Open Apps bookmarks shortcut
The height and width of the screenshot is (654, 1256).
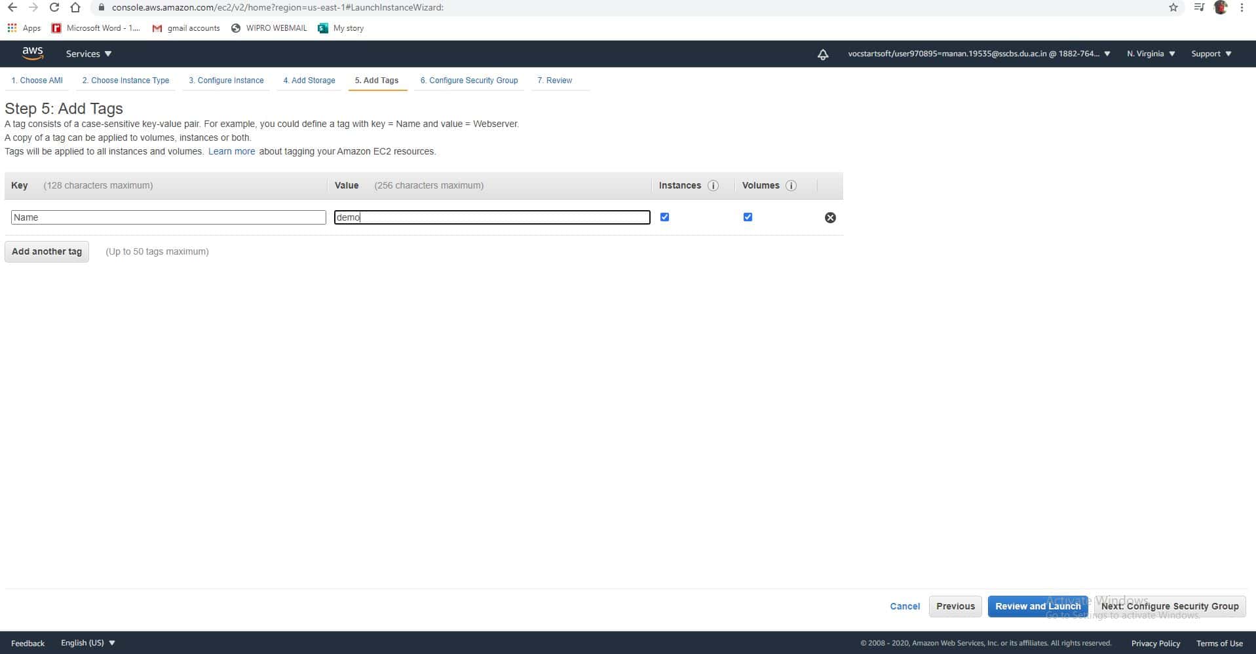pyautogui.click(x=24, y=28)
